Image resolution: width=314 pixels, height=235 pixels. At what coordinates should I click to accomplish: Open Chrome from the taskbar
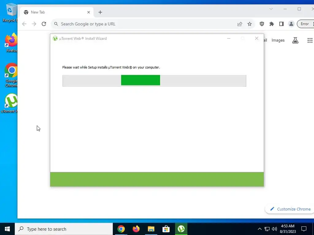(121, 229)
